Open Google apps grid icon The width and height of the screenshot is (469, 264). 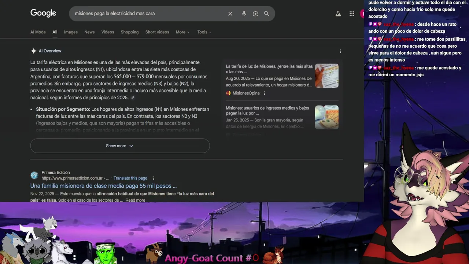tap(352, 14)
